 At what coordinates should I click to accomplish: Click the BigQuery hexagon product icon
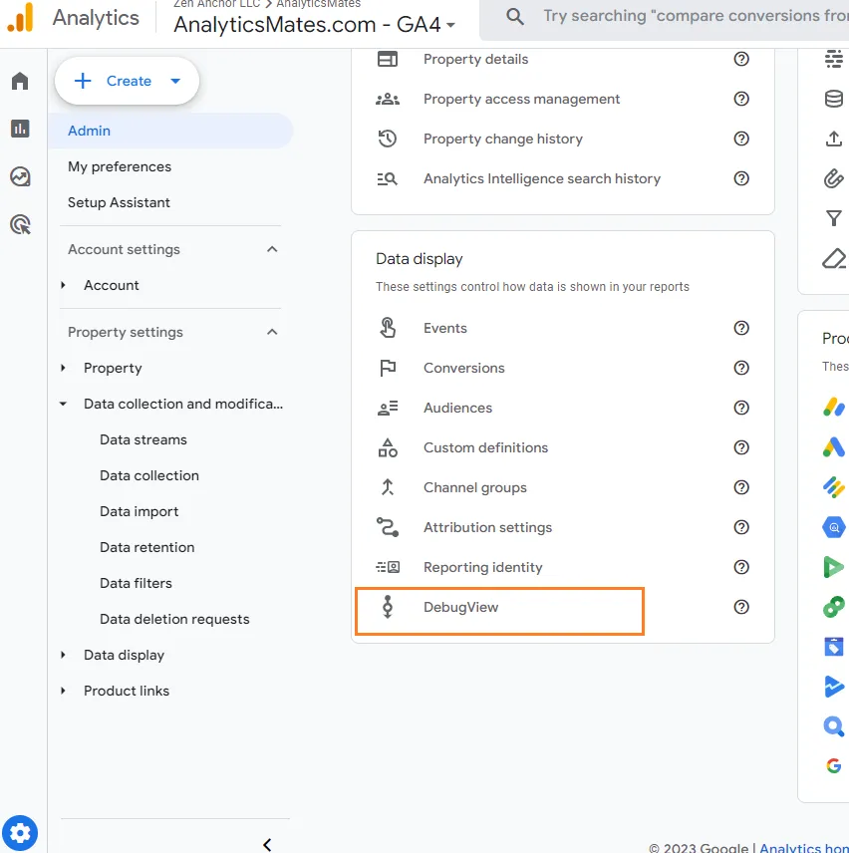[x=833, y=527]
